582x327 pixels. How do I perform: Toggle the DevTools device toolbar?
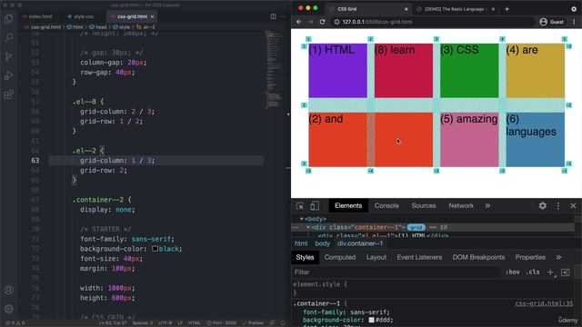(315, 206)
